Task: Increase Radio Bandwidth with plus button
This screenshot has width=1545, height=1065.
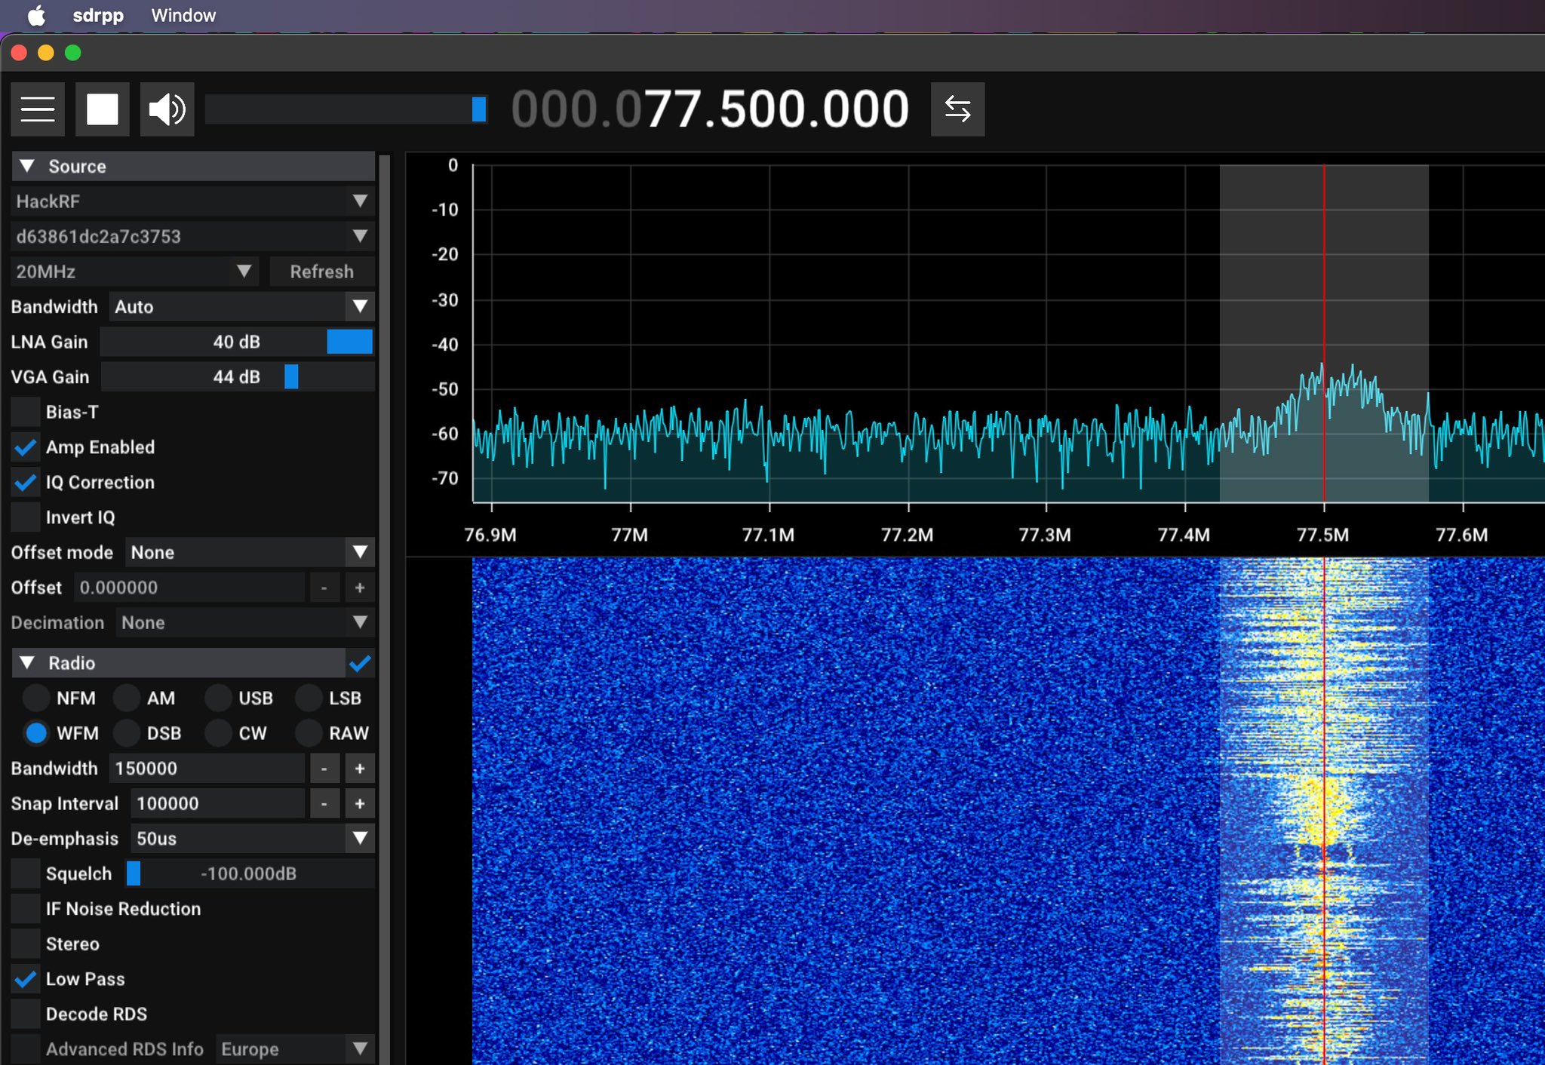Action: pyautogui.click(x=360, y=769)
